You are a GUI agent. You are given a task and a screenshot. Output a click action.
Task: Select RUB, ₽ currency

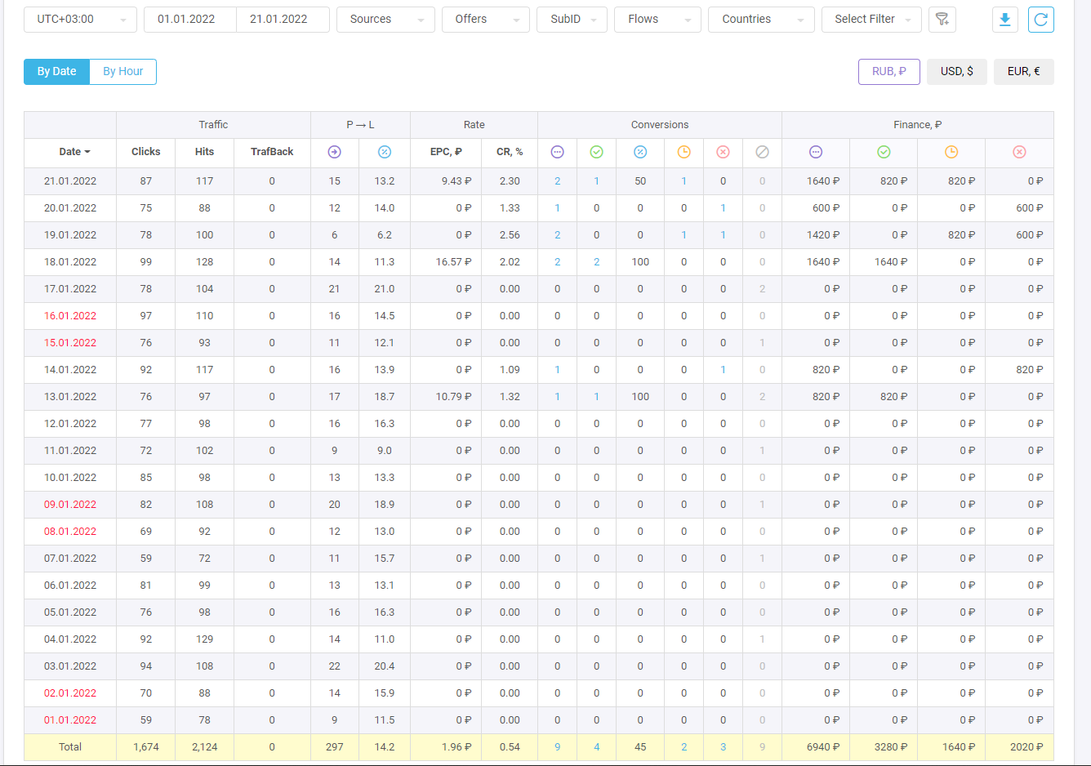click(x=888, y=72)
